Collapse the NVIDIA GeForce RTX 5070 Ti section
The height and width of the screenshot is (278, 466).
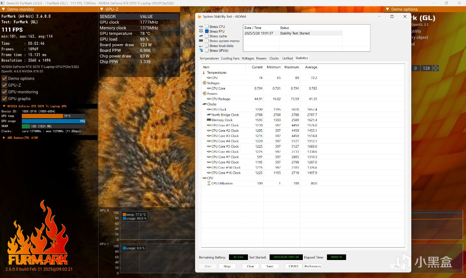point(4,106)
